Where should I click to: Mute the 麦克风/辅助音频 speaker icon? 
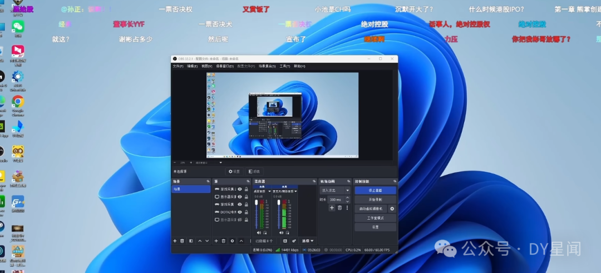[281, 232]
